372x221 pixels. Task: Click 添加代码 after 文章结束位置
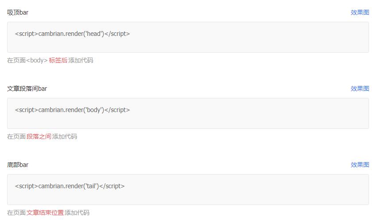[x=77, y=213]
